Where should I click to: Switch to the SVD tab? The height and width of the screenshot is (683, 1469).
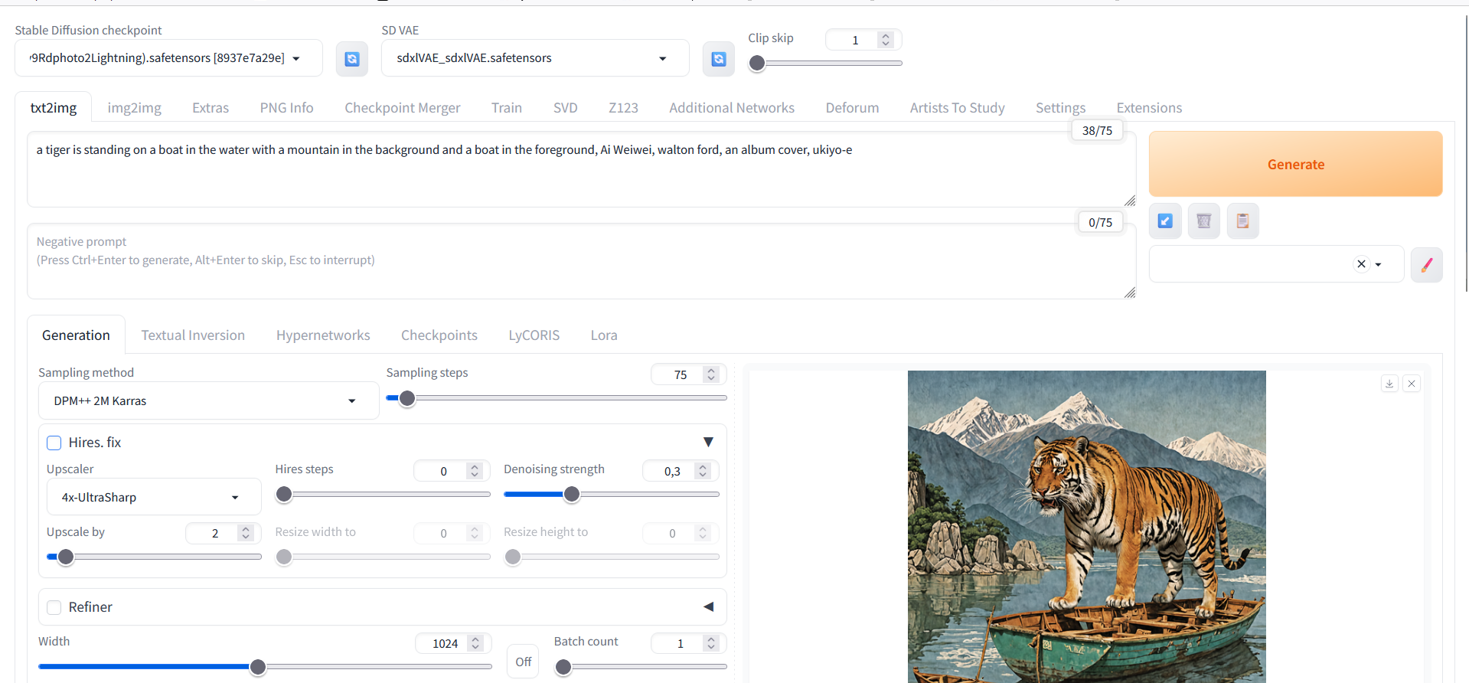pos(566,108)
